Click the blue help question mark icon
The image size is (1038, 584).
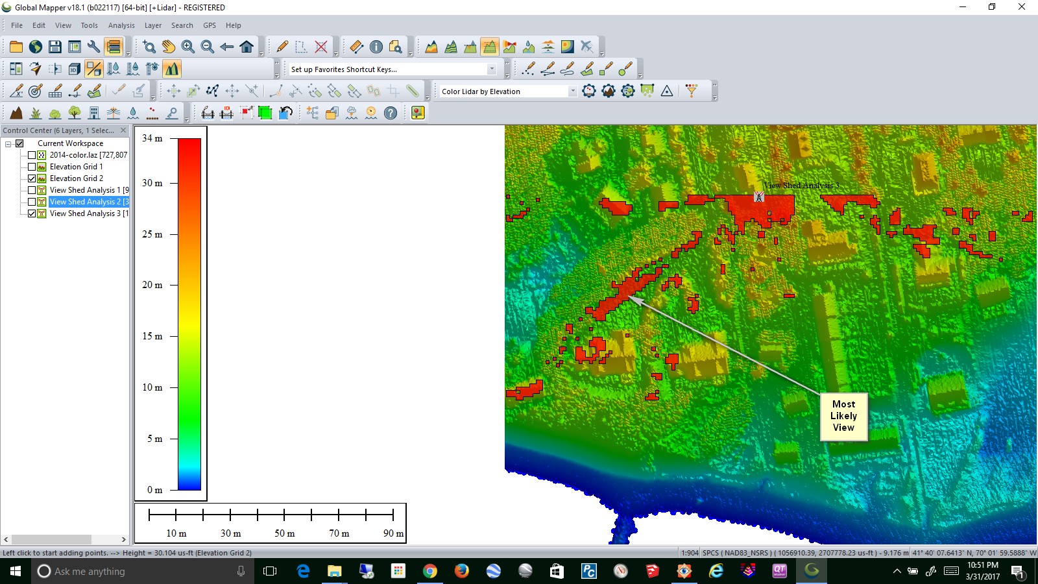coord(391,113)
